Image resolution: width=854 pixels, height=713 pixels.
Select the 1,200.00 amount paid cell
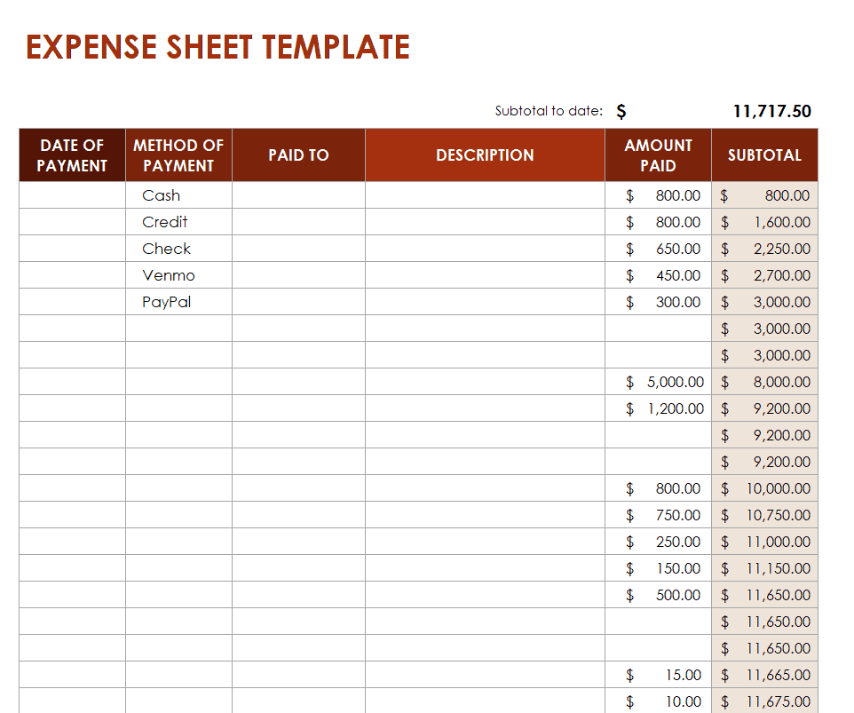point(658,408)
